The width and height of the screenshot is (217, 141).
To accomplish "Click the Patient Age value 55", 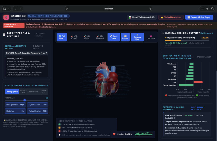I will click(x=47, y=98).
